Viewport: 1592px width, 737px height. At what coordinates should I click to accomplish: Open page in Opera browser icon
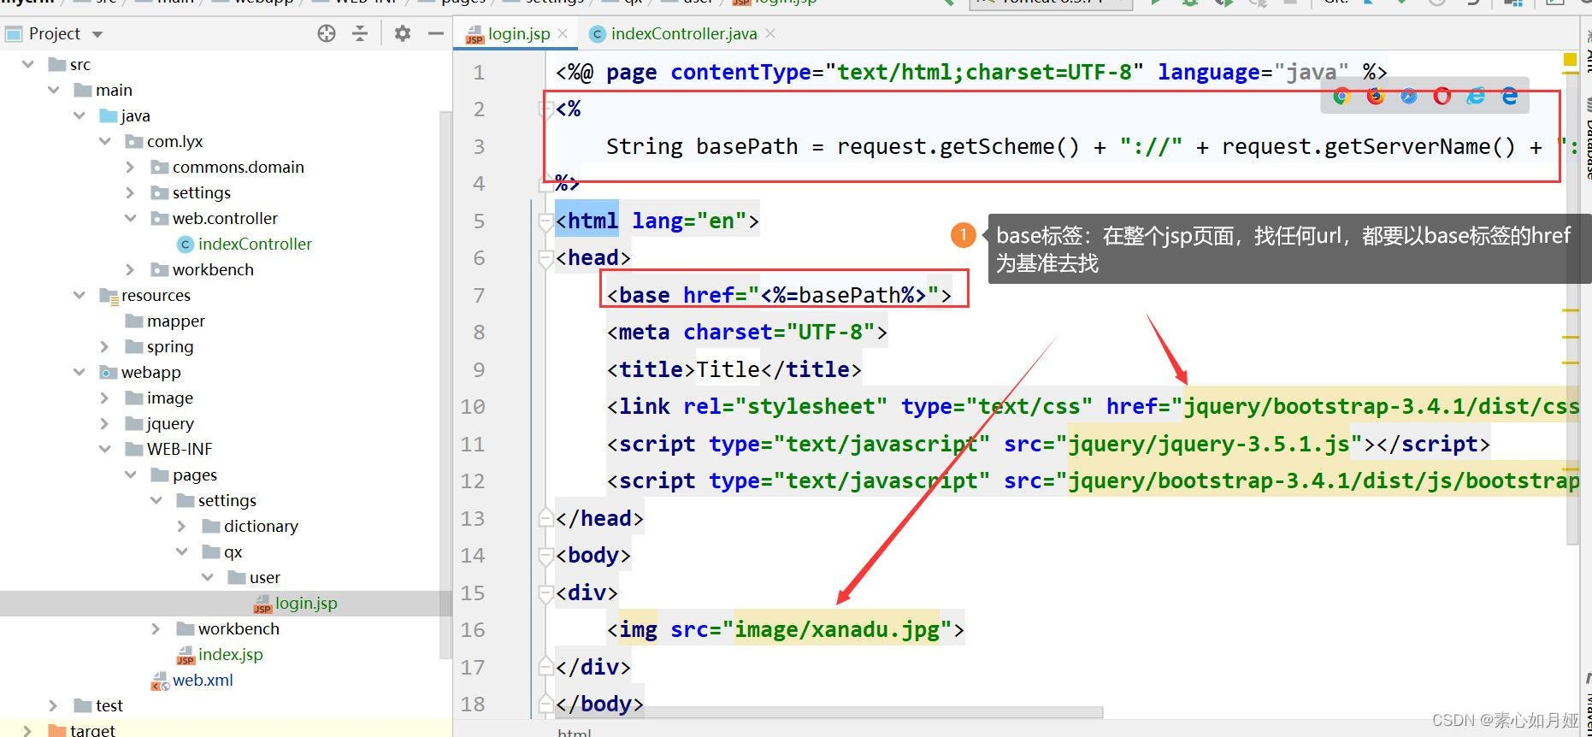click(x=1442, y=96)
